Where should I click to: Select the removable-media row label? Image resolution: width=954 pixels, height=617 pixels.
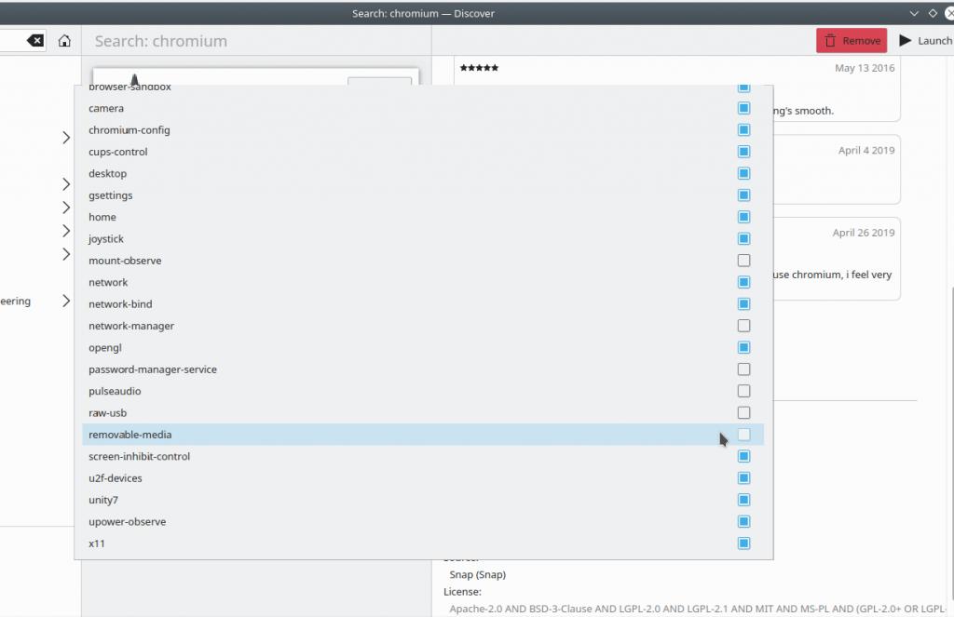(x=130, y=435)
